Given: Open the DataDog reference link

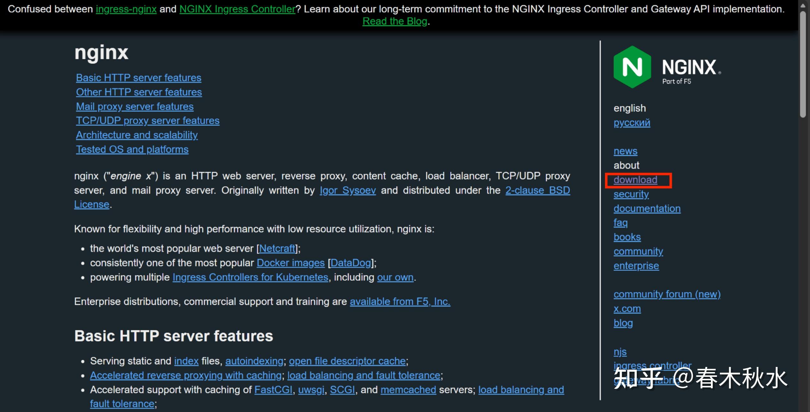Looking at the screenshot, I should pos(351,263).
